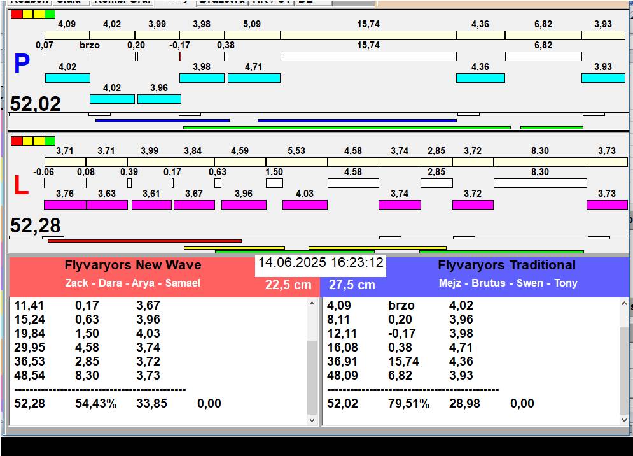633x456 pixels.
Task: Click the date and time 14.06.2025 16:23:12
Action: [321, 262]
